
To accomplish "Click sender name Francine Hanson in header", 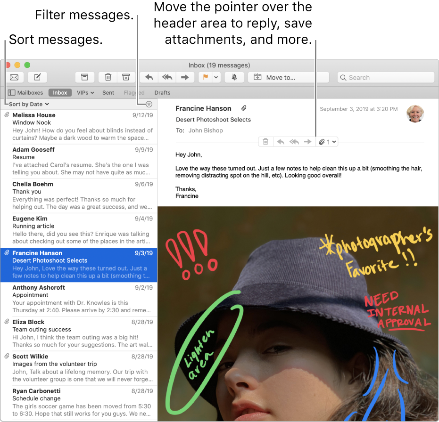I will coord(203,108).
